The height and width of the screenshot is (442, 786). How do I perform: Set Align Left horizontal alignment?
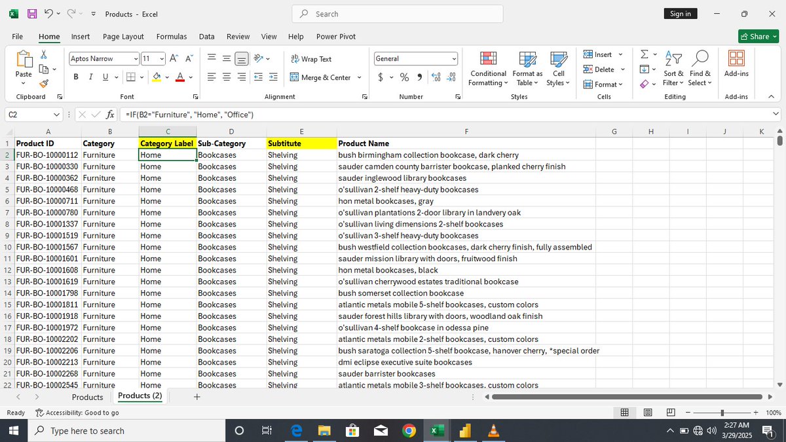[212, 77]
